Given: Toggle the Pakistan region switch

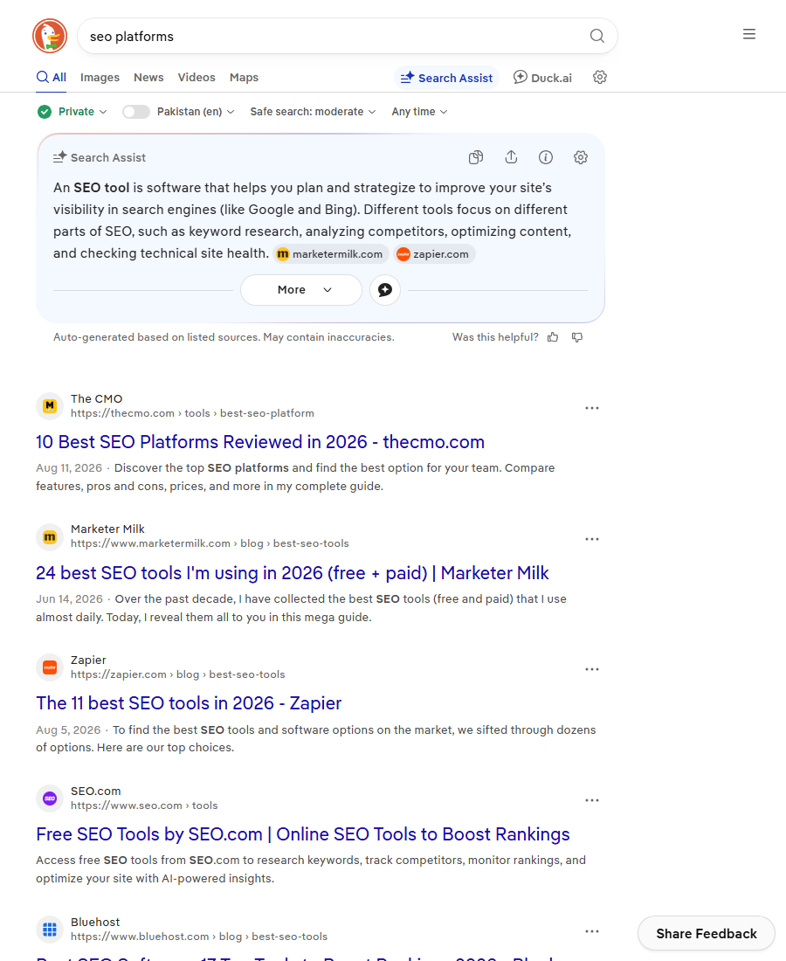Looking at the screenshot, I should (x=136, y=112).
